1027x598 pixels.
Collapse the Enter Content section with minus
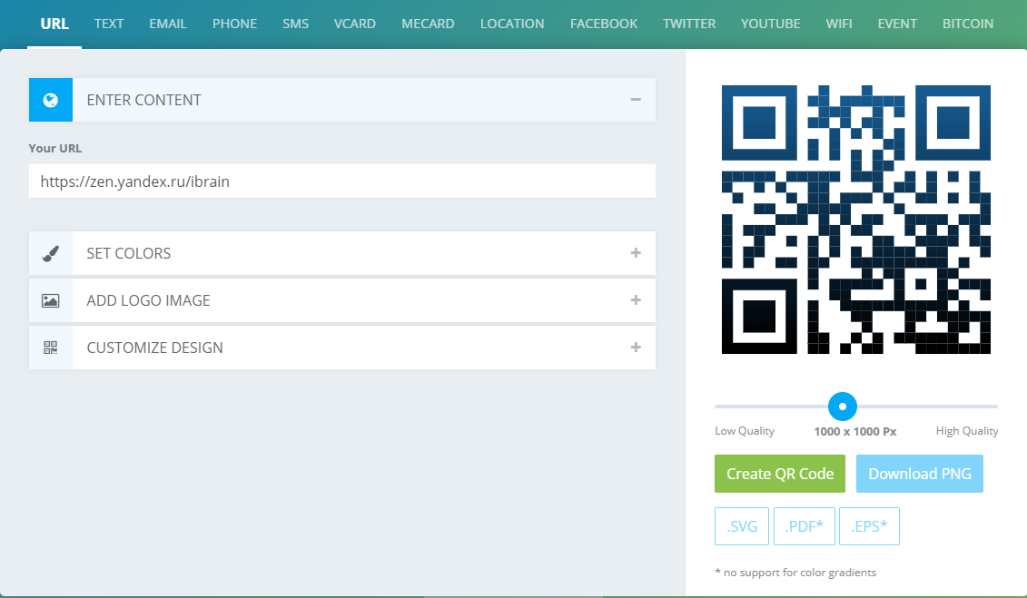tap(636, 100)
